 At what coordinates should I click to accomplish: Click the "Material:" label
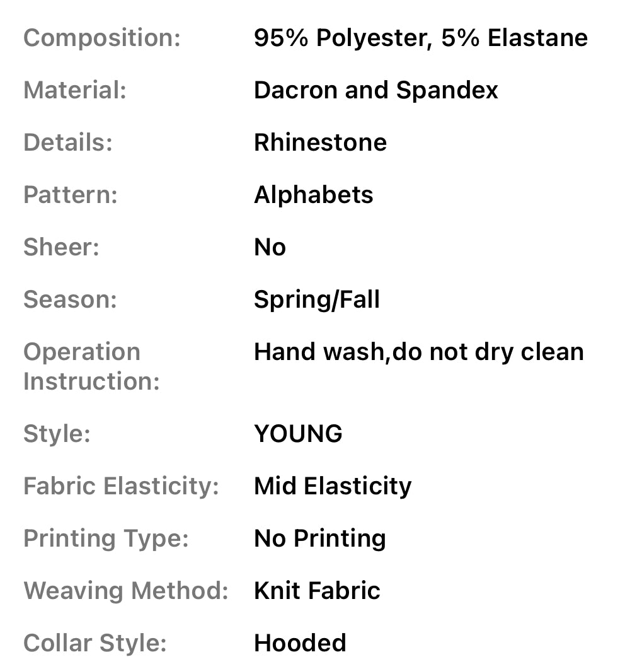pos(75,90)
